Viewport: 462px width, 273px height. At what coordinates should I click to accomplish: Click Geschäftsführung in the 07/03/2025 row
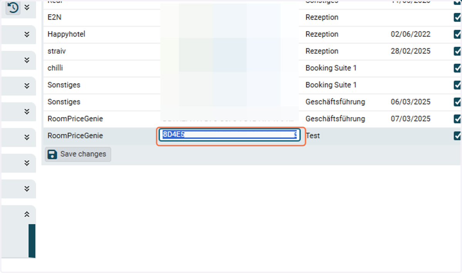[x=335, y=119]
